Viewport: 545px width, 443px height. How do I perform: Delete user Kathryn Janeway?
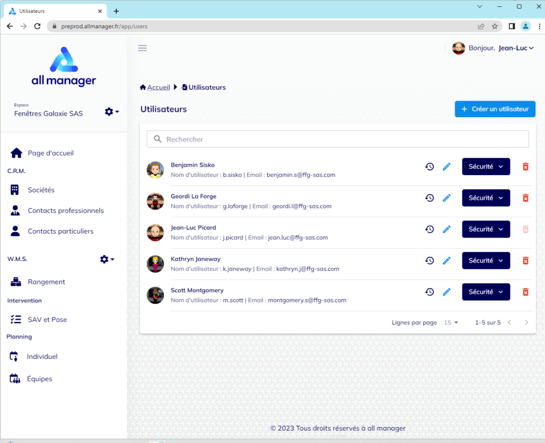pos(525,261)
